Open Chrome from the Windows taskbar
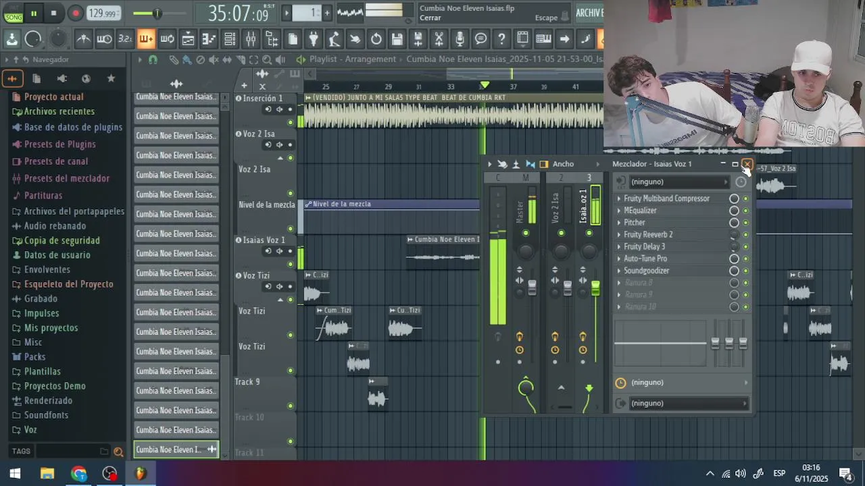The width and height of the screenshot is (865, 486). pos(78,473)
